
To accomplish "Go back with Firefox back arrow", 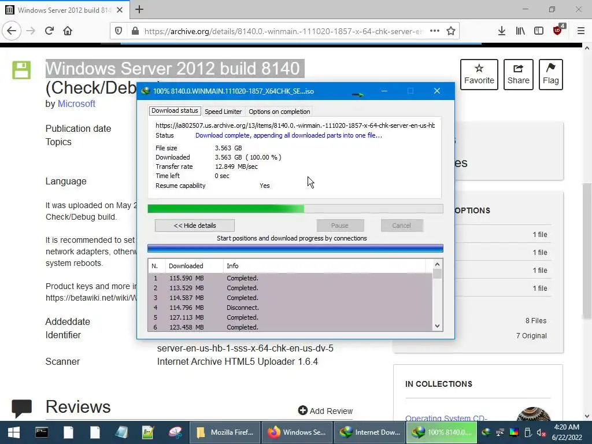I will click(12, 31).
